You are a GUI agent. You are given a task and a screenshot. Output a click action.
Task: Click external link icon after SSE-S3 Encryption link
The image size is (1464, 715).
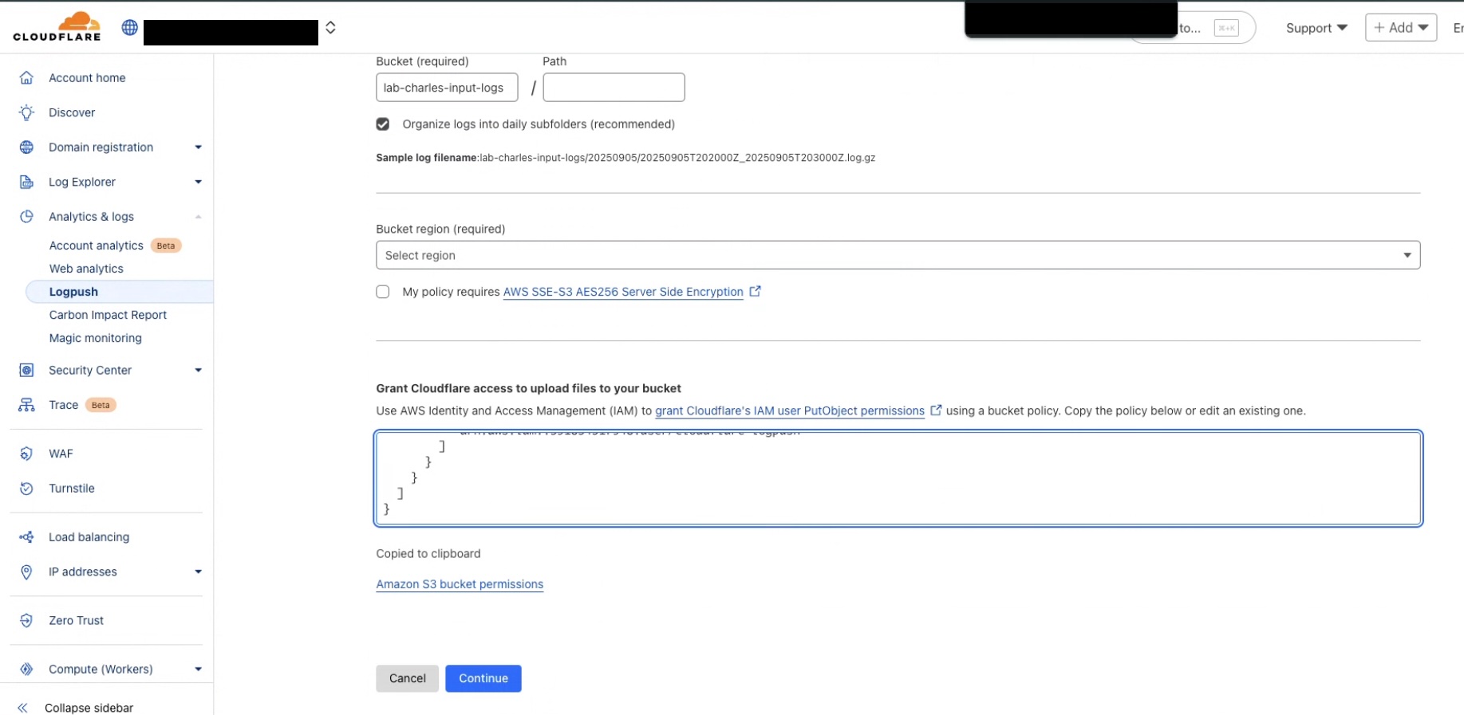[755, 291]
